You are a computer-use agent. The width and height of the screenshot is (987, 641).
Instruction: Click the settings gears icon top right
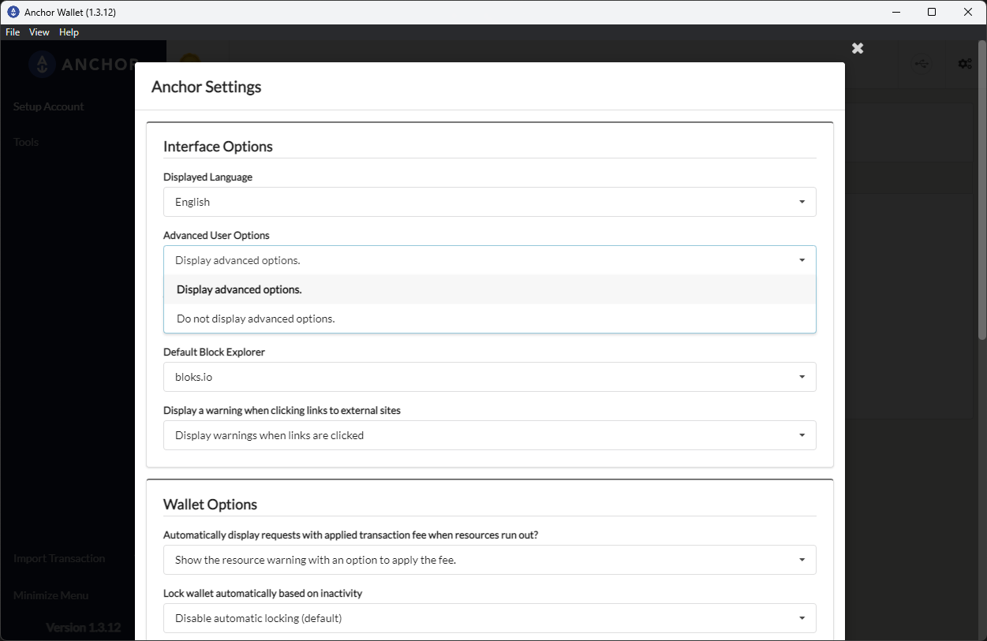point(964,63)
